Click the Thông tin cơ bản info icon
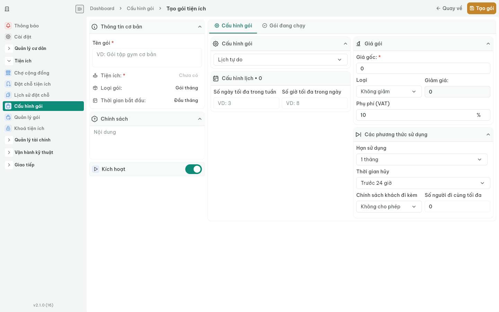 pyautogui.click(x=95, y=27)
